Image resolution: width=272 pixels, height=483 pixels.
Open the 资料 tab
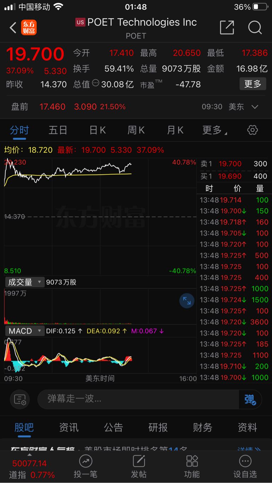(247, 427)
